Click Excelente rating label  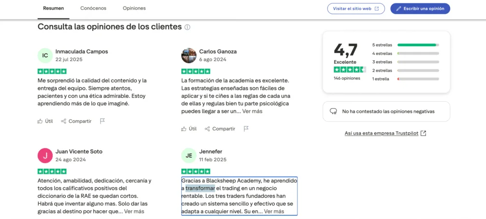pos(345,62)
